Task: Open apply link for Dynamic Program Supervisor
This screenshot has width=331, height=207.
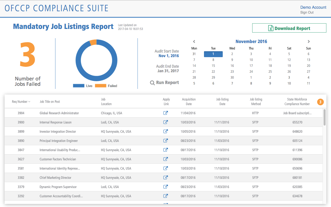Action: pos(166,187)
